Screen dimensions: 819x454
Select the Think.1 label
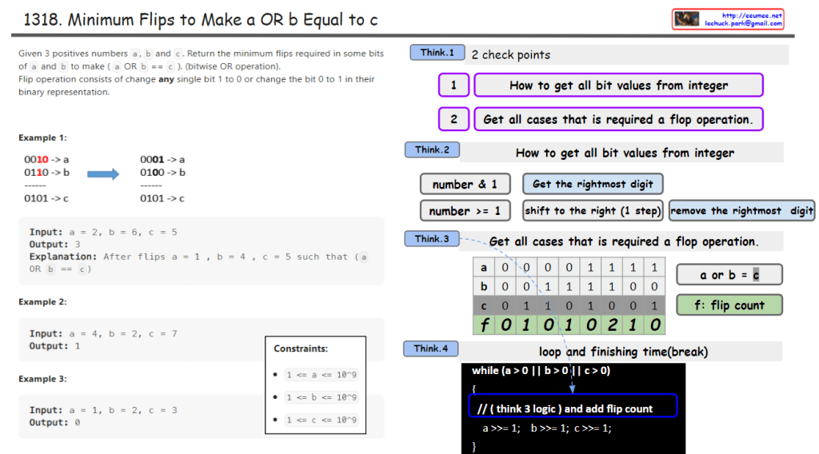(437, 53)
